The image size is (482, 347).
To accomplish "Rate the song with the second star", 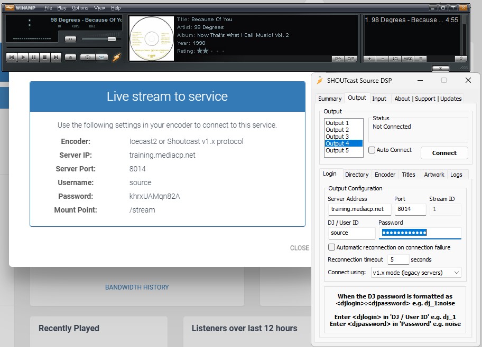I will (206, 51).
